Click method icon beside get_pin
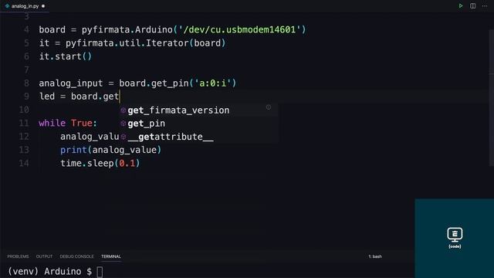 coord(123,124)
